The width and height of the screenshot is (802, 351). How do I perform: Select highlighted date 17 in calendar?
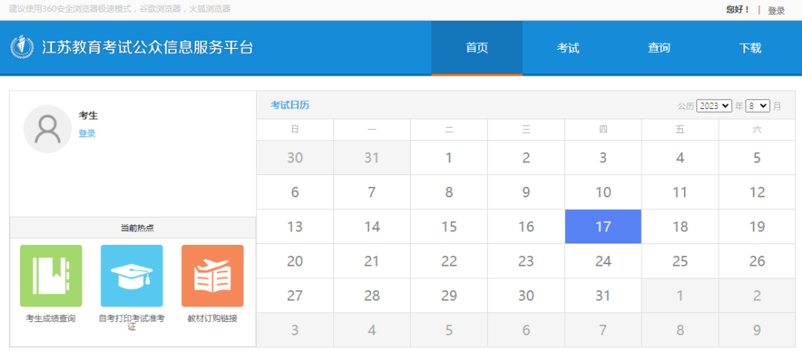[x=603, y=226]
